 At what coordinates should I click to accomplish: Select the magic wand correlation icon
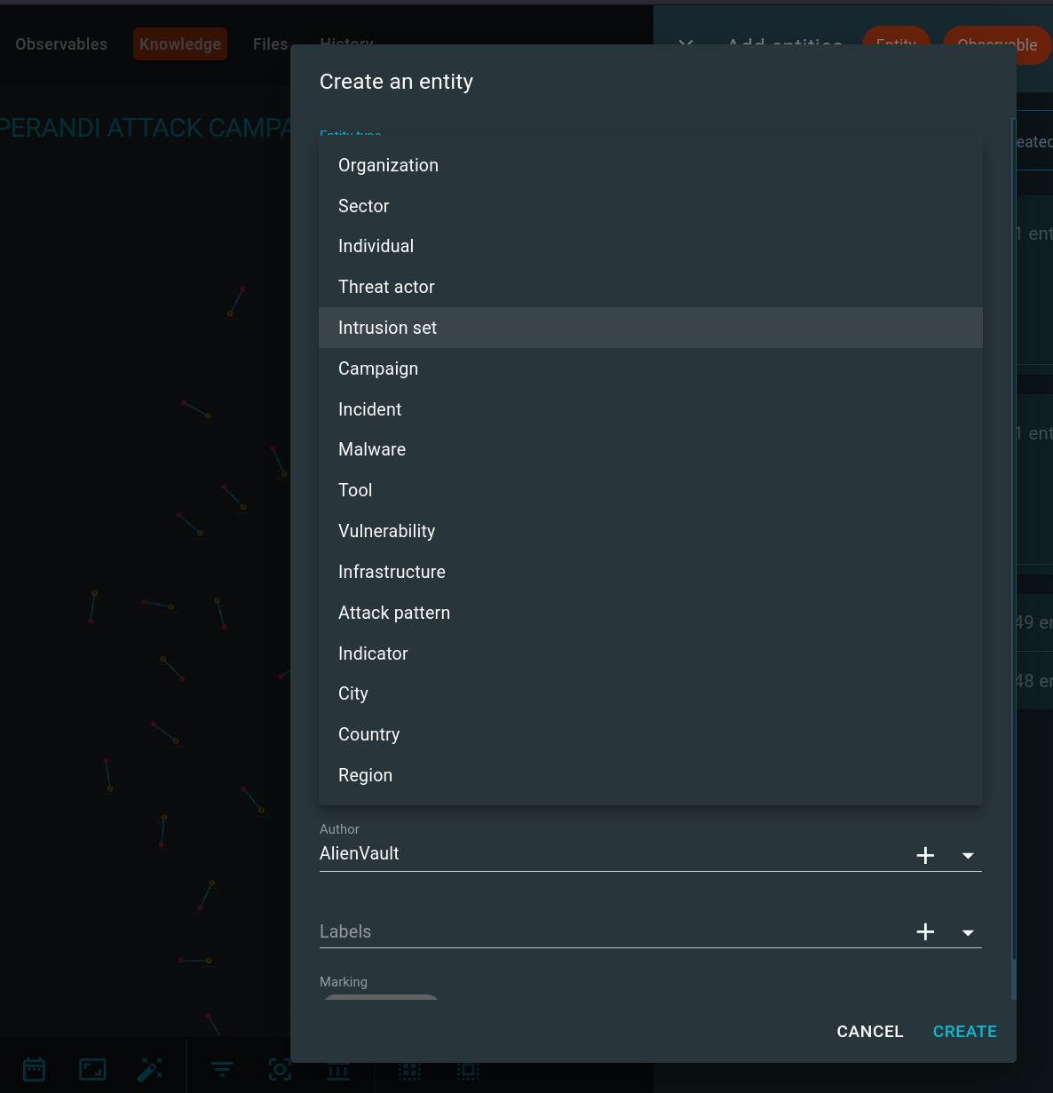click(x=151, y=1069)
